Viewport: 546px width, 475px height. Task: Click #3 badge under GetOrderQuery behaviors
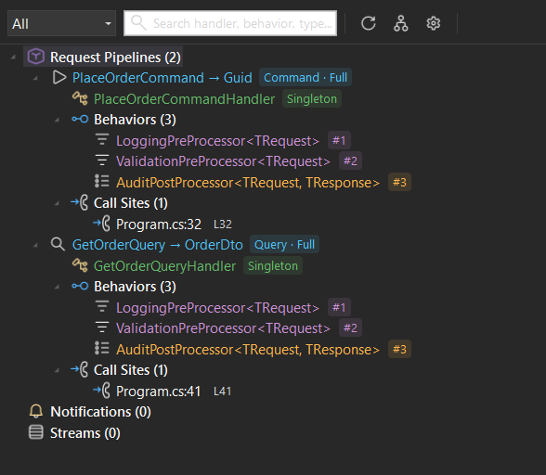click(x=399, y=349)
